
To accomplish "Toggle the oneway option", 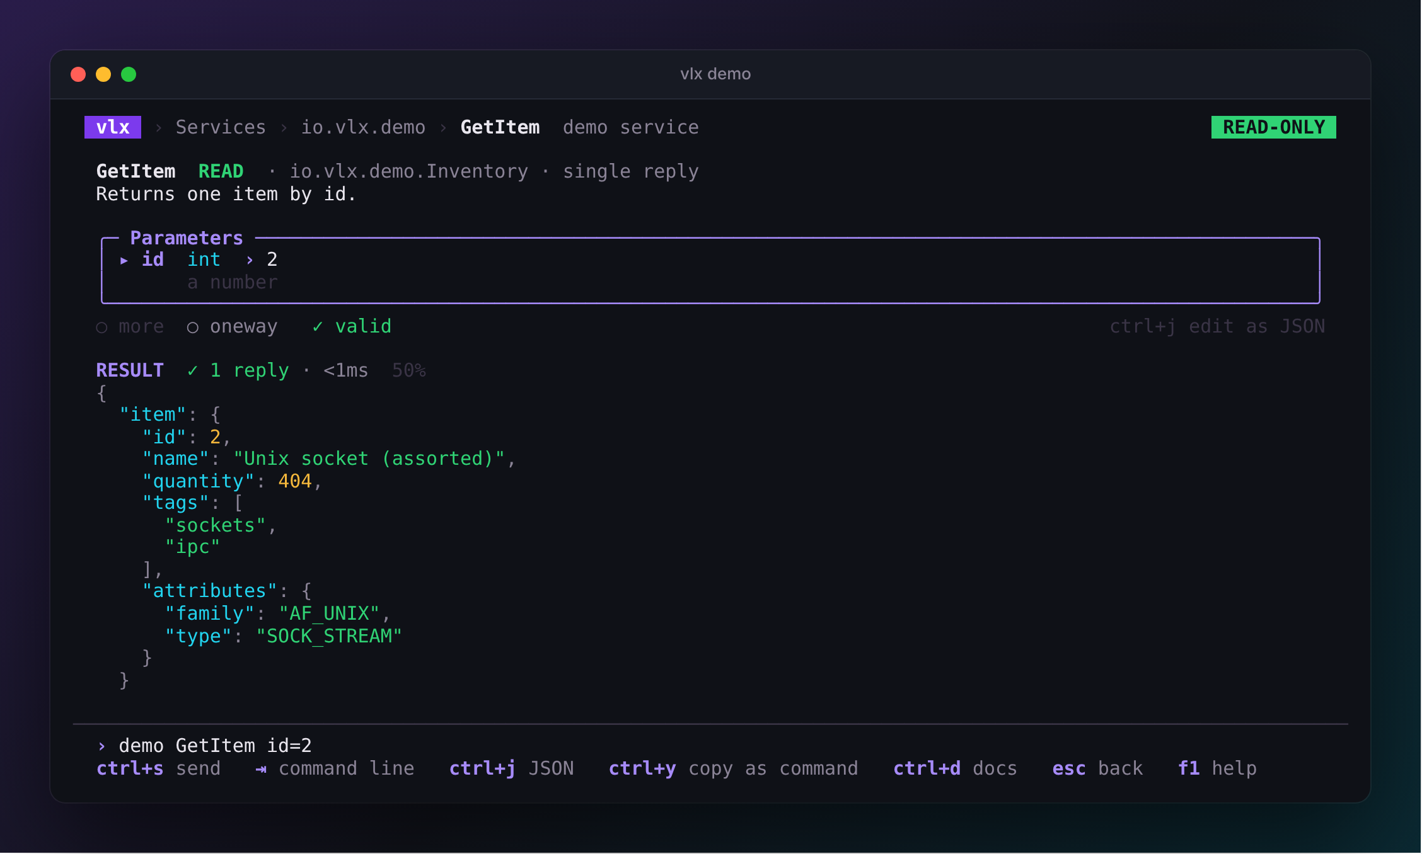I will point(232,326).
